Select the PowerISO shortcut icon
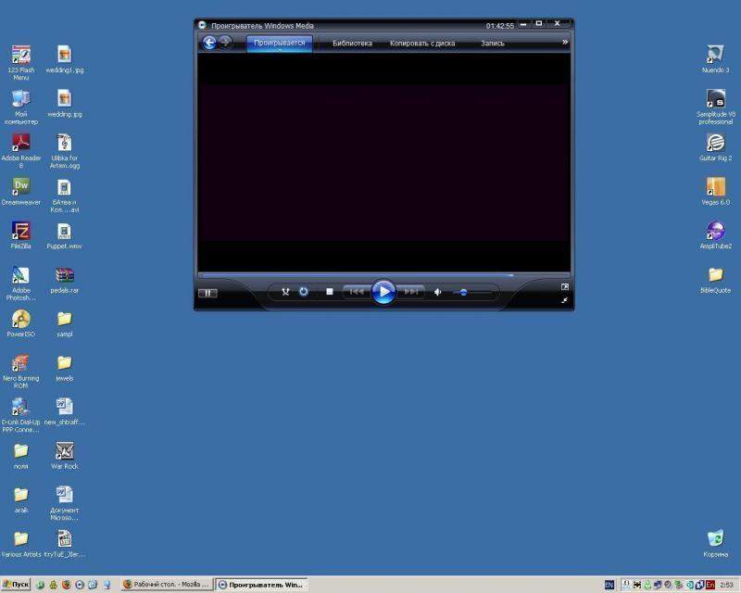The height and width of the screenshot is (593, 741). coord(20,323)
